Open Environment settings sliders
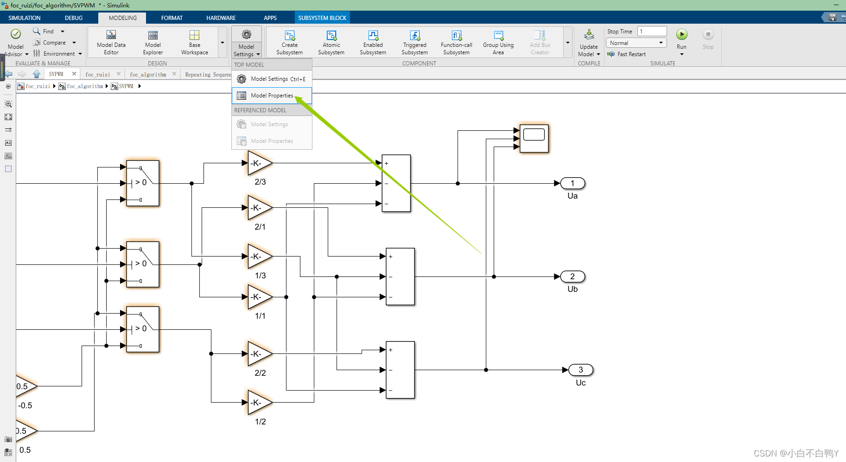Screen dimensions: 846x462 pyautogui.click(x=37, y=53)
